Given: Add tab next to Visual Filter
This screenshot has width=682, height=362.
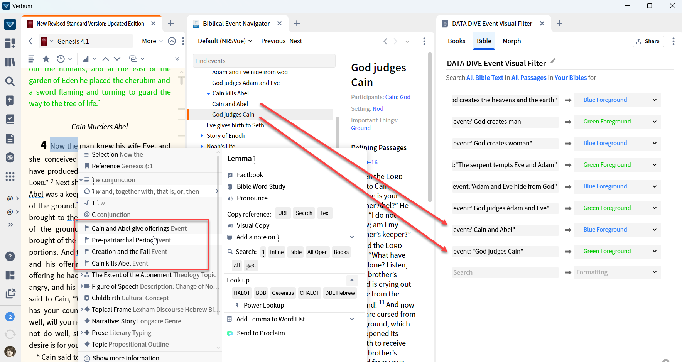Looking at the screenshot, I should coord(559,24).
